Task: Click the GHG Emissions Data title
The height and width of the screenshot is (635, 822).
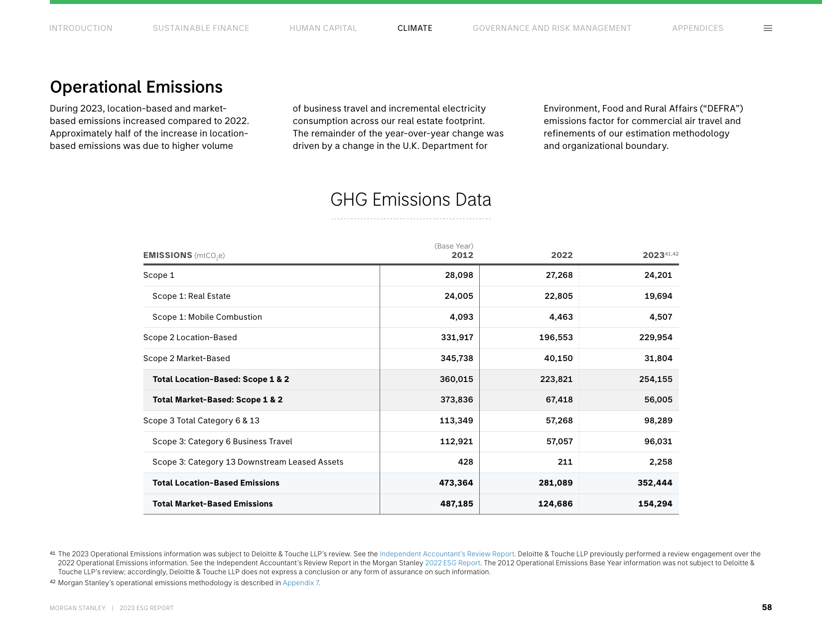Action: pyautogui.click(x=411, y=200)
